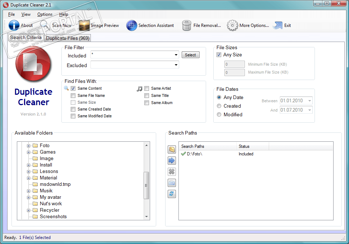Switch to Duplicate Files (969) tab
349x244 pixels.
[x=68, y=38]
